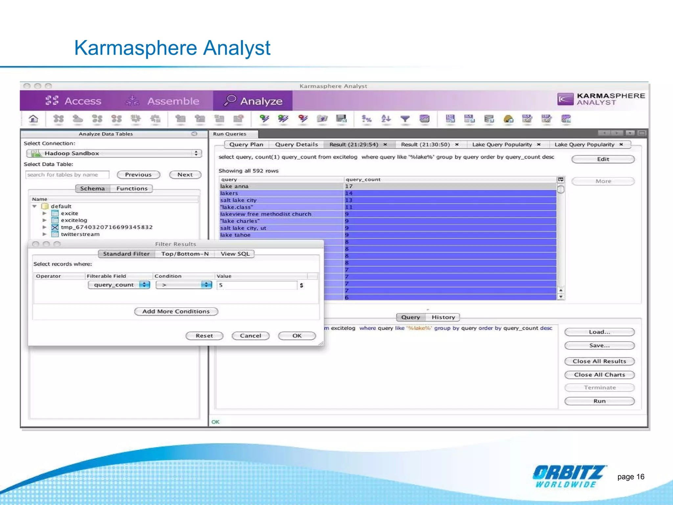
Task: Select the Analyze tab
Action: (x=253, y=101)
